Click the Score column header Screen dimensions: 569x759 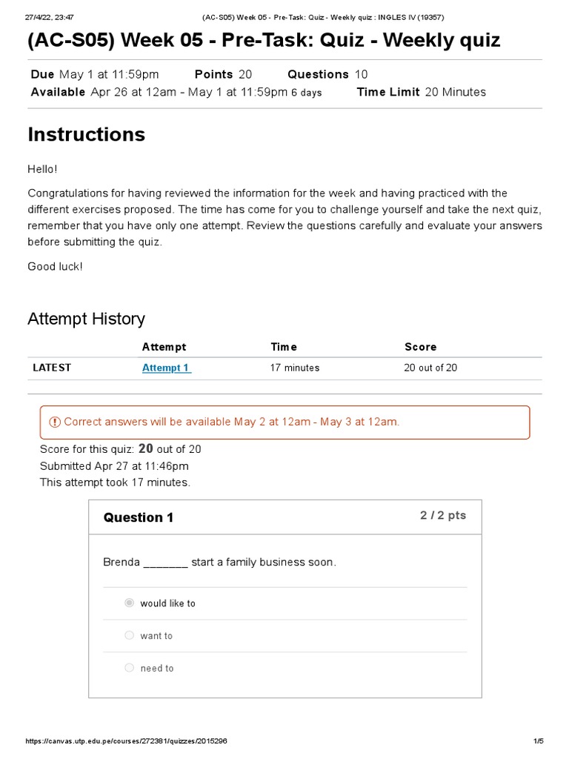pyautogui.click(x=420, y=347)
